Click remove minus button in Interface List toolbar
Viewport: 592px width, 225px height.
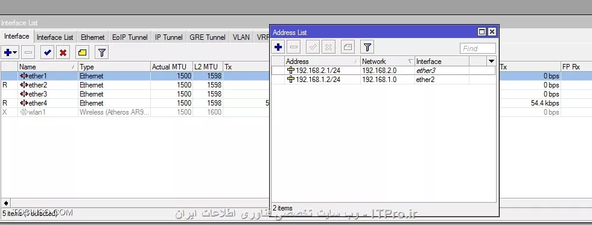28,52
